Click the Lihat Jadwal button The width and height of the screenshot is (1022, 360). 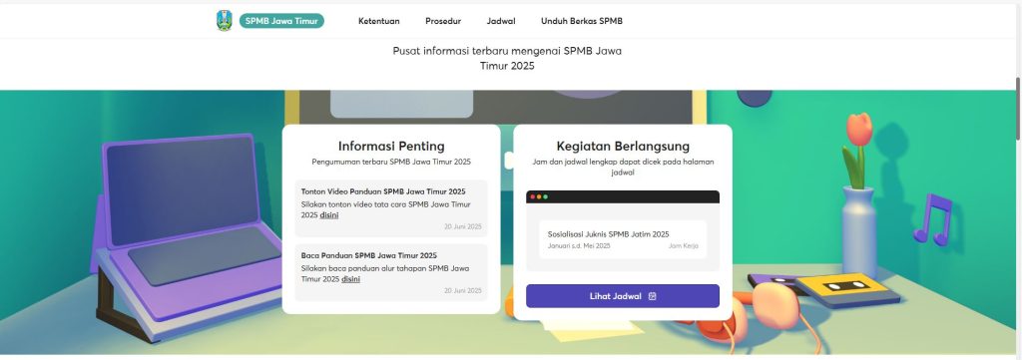tap(623, 296)
